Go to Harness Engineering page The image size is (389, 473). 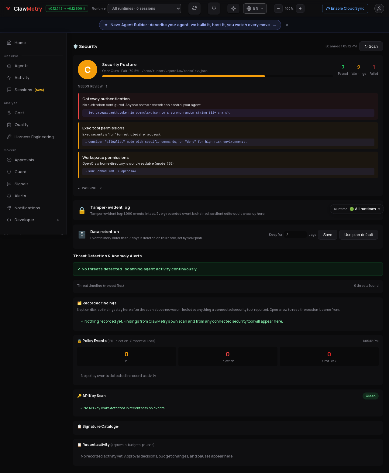click(33, 137)
